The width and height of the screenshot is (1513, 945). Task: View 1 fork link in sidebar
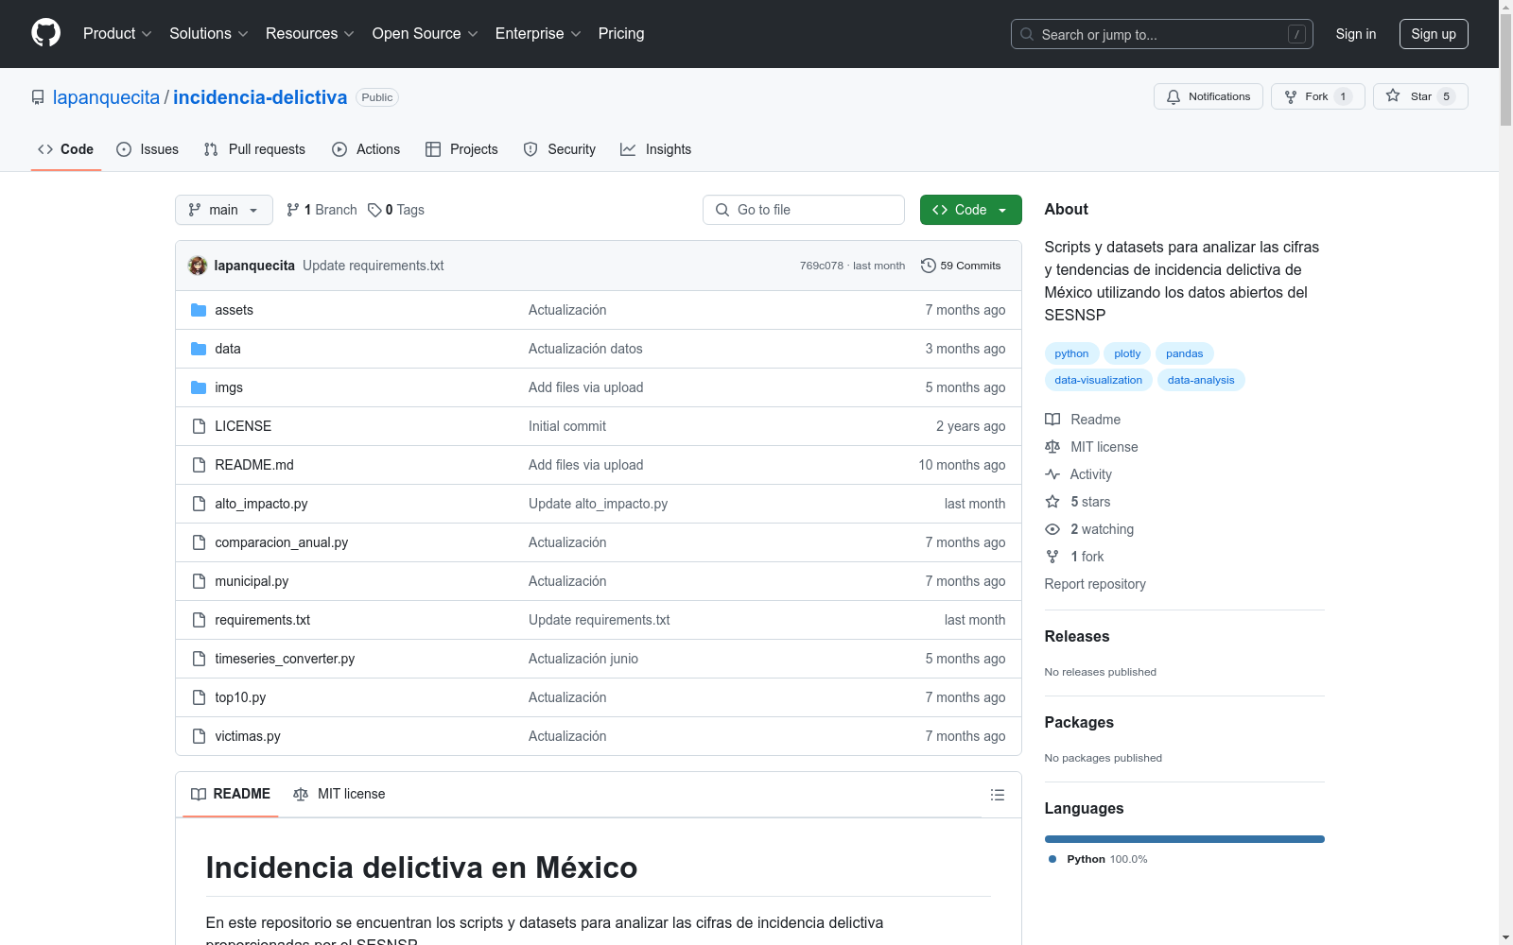(1074, 557)
